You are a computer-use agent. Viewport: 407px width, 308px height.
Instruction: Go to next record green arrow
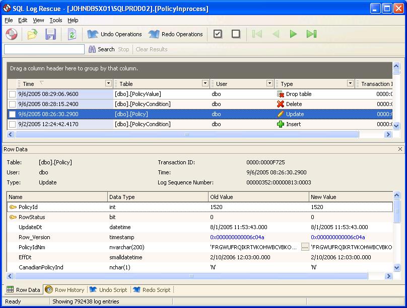pos(293,34)
